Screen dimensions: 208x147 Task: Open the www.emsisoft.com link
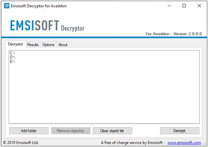click(184, 143)
